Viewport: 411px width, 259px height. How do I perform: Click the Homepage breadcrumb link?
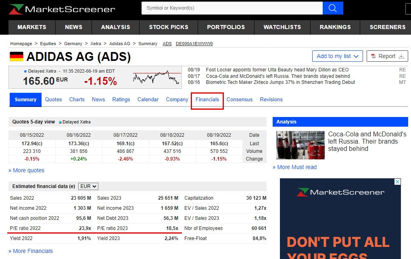point(21,44)
